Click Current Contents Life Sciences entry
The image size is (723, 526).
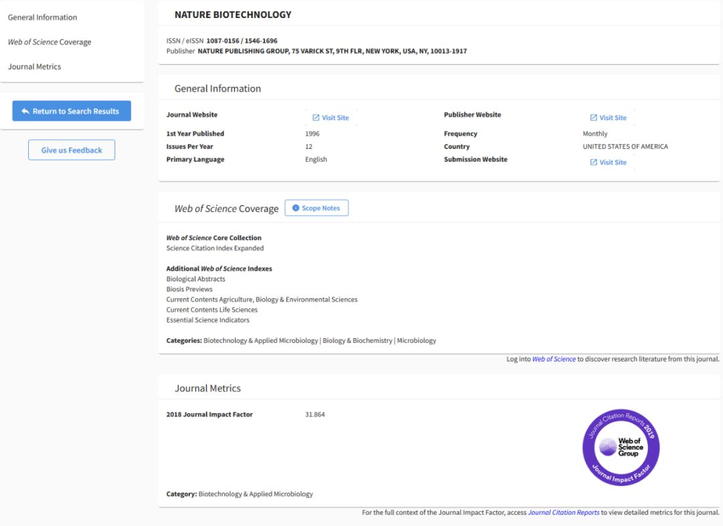point(212,309)
